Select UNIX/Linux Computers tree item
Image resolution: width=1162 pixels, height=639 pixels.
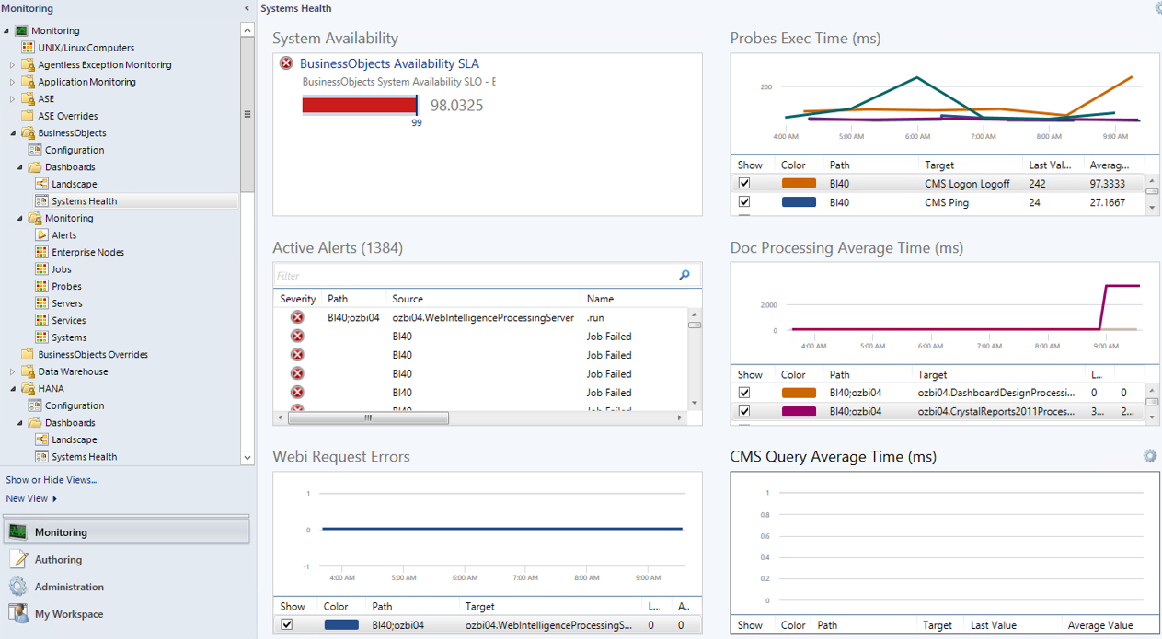click(x=86, y=48)
